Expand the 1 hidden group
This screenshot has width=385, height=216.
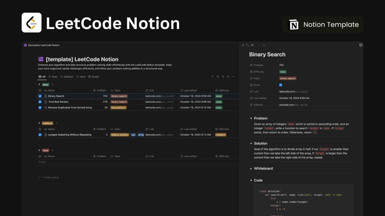(49, 177)
